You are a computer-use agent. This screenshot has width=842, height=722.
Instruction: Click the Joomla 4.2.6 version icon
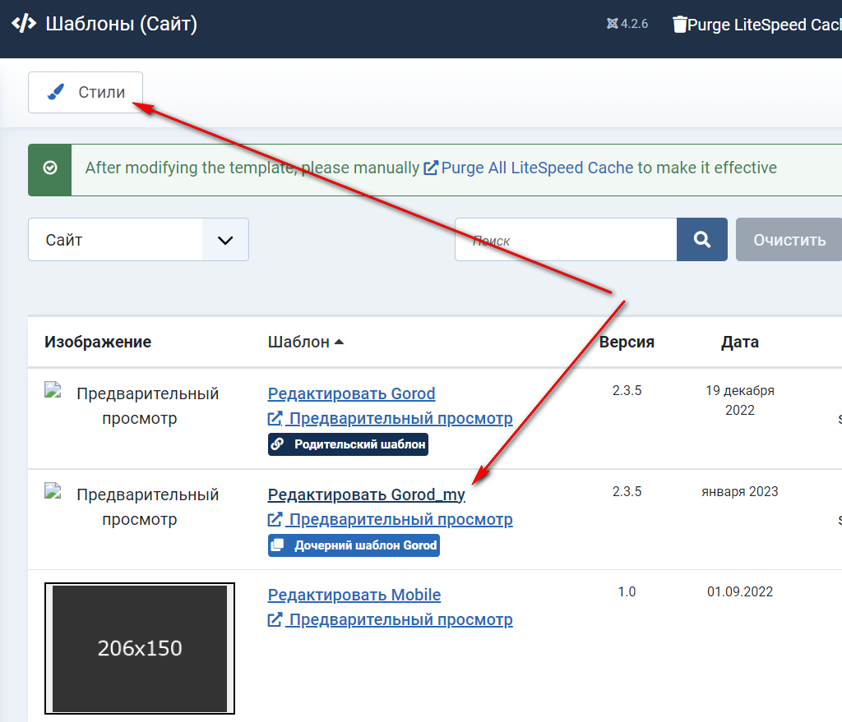point(612,24)
